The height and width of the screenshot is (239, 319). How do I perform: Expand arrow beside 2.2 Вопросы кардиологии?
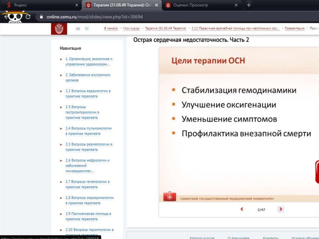[x=61, y=91]
